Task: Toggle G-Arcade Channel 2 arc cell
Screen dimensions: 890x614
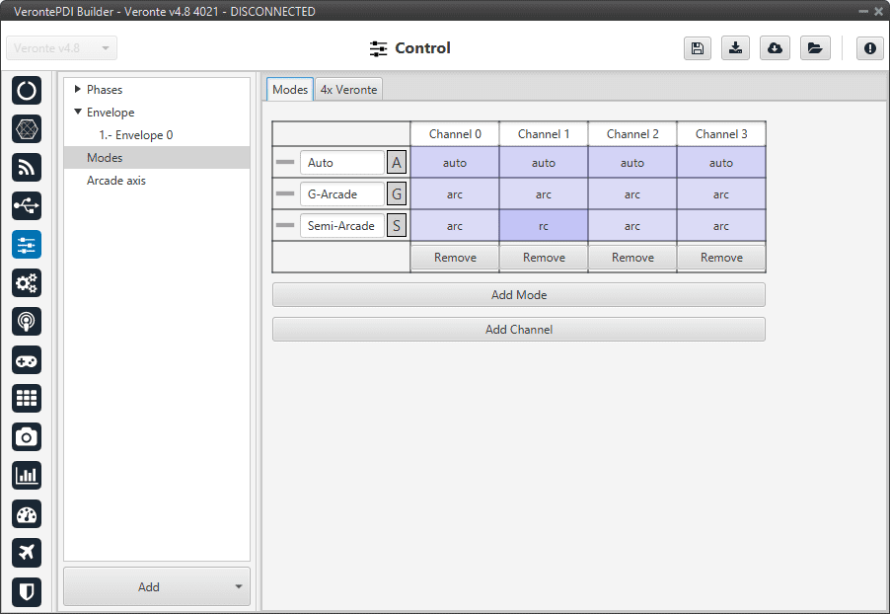Action: coord(632,194)
